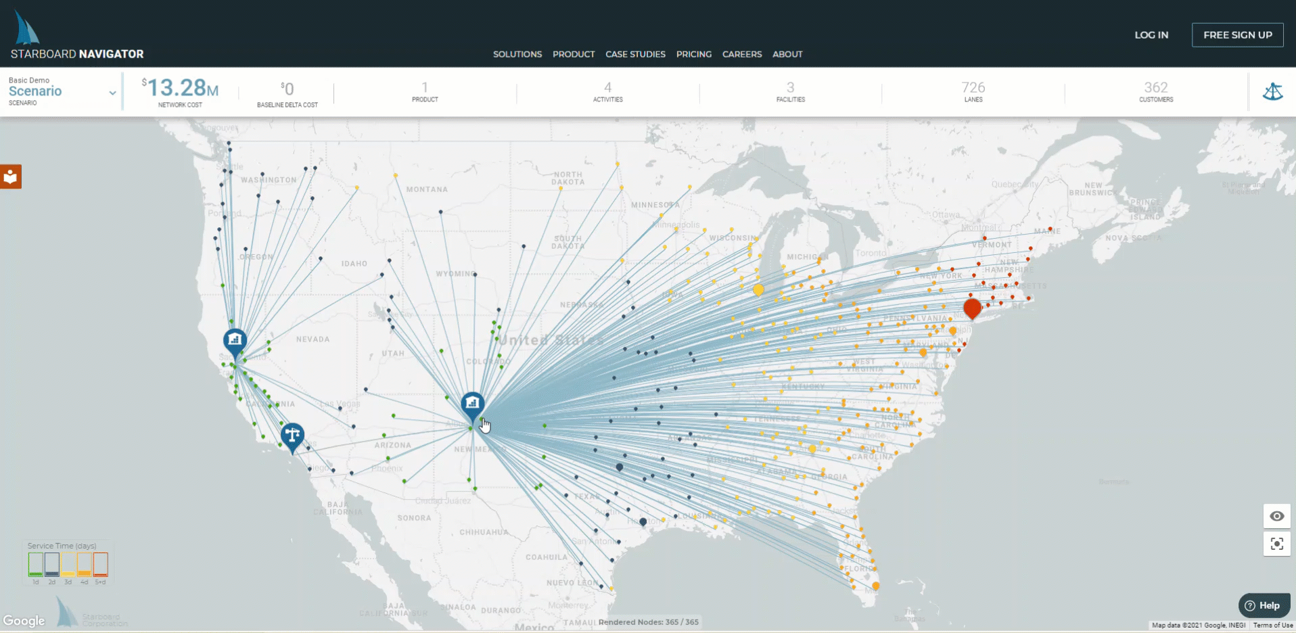Expand the Basic Demo Scenario dropdown
The image size is (1296, 633).
(x=112, y=93)
